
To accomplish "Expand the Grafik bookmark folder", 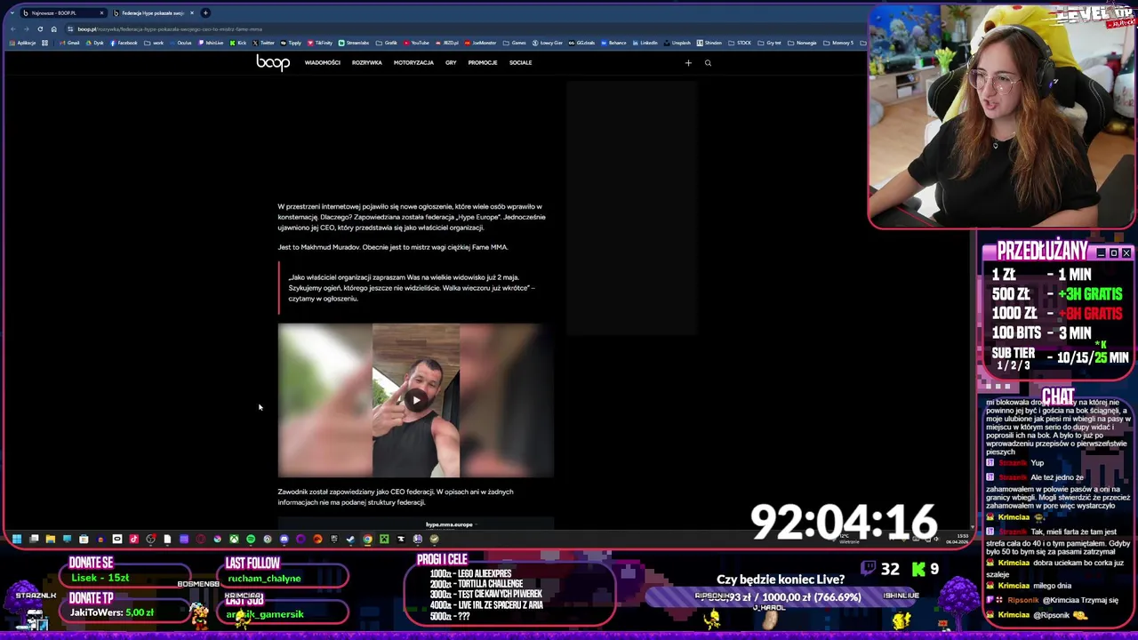I will click(x=387, y=43).
